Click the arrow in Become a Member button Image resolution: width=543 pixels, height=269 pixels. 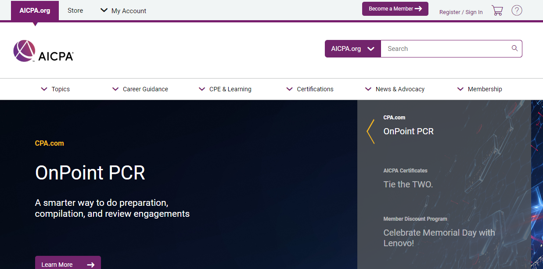[x=418, y=8]
